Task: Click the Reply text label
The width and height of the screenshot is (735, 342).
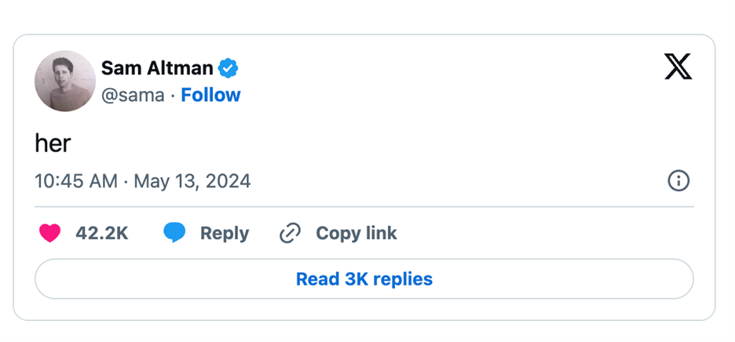Action: [x=225, y=233]
